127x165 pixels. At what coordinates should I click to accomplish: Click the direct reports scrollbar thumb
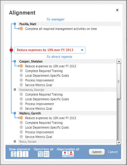[x=119, y=81]
